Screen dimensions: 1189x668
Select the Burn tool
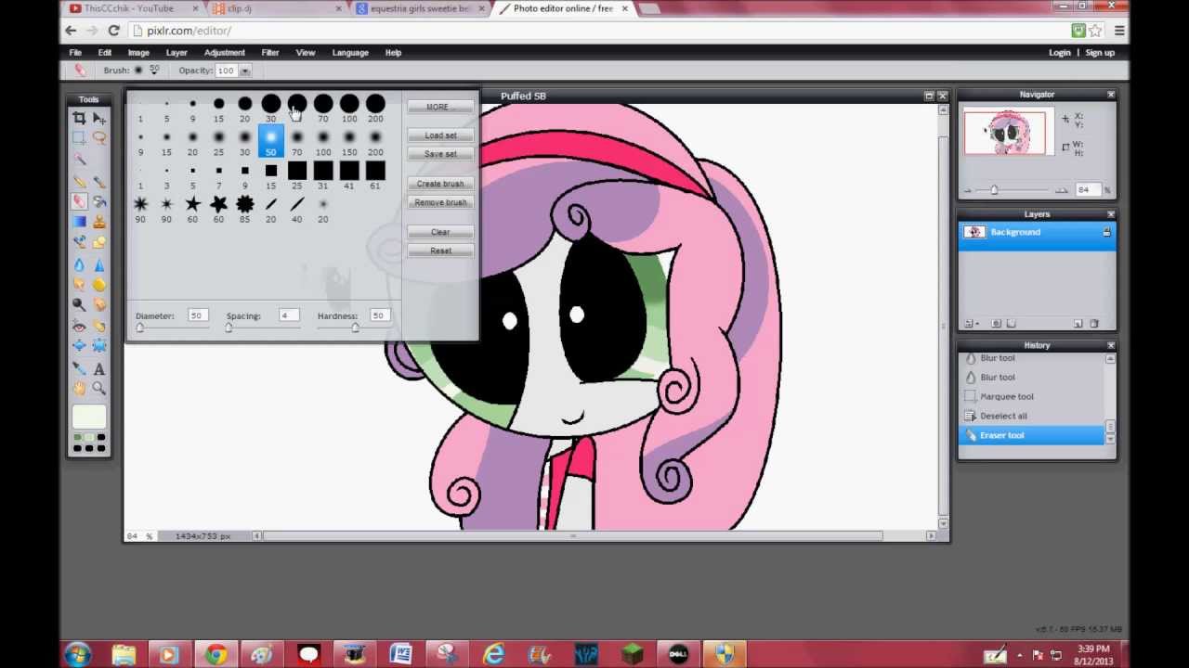pyautogui.click(x=98, y=304)
